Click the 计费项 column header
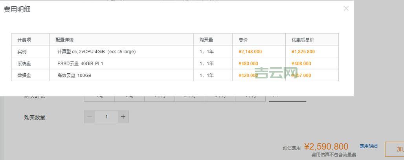 pos(24,40)
